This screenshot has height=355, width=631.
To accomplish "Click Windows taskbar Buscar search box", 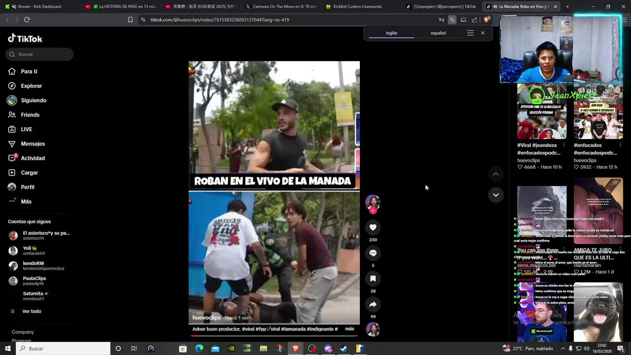I will (63, 349).
